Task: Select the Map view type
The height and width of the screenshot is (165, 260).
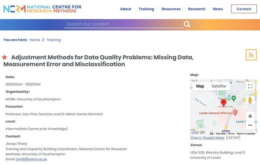Action: point(200,86)
